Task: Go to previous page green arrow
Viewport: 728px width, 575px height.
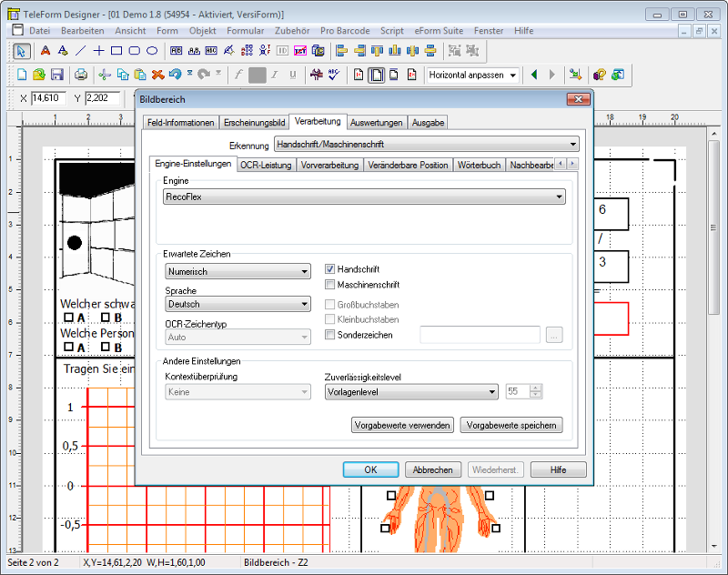Action: tap(534, 75)
